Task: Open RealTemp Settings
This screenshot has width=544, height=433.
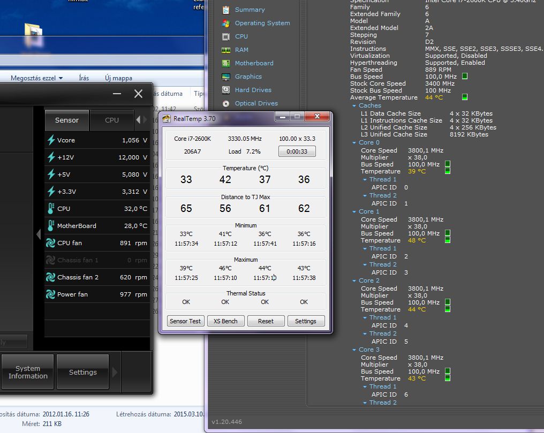Action: tap(306, 321)
